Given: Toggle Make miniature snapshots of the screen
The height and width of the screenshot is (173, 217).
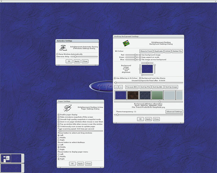Looking at the screenshot, I should coord(59,117).
